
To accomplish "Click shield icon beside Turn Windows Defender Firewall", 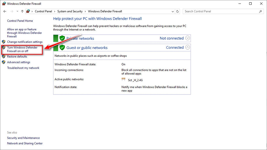I will click(x=4, y=47).
